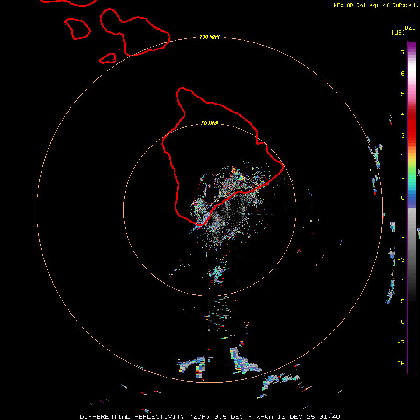The image size is (420, 420).
Task: Click the -1 value on the color scale
Action: tap(401, 218)
